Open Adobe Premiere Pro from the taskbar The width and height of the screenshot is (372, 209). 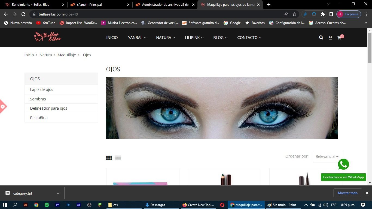pos(57,205)
